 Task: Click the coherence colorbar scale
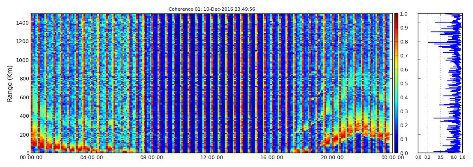pos(396,83)
